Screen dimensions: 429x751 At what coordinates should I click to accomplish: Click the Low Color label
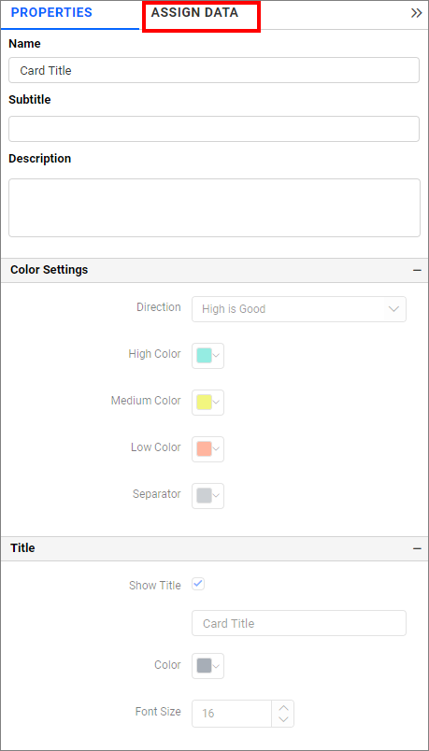click(x=156, y=447)
